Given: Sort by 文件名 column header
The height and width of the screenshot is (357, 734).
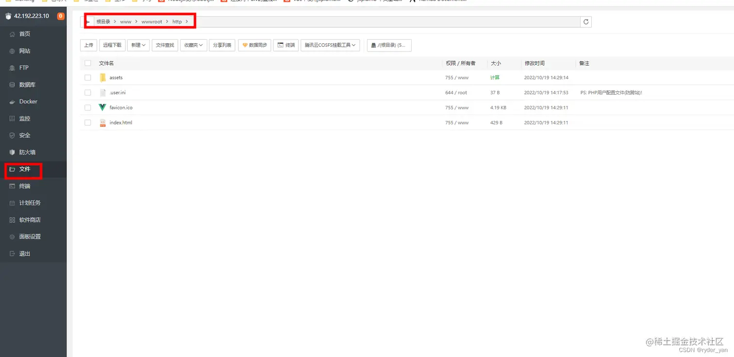Looking at the screenshot, I should (x=106, y=63).
